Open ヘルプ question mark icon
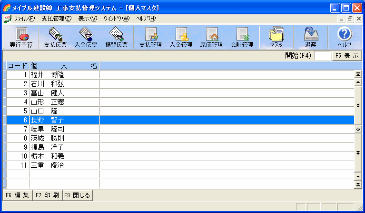Screen dimensions: 365x213 345,37
